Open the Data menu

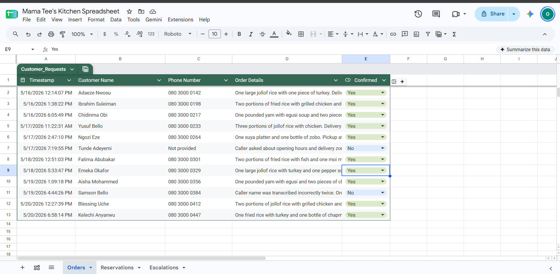click(x=116, y=20)
